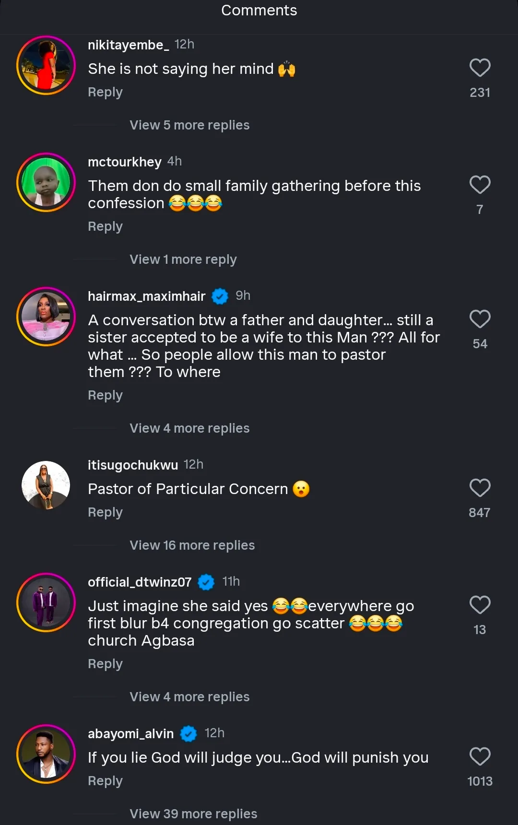Like nikitayembe_'s comment with the heart

[x=480, y=68]
